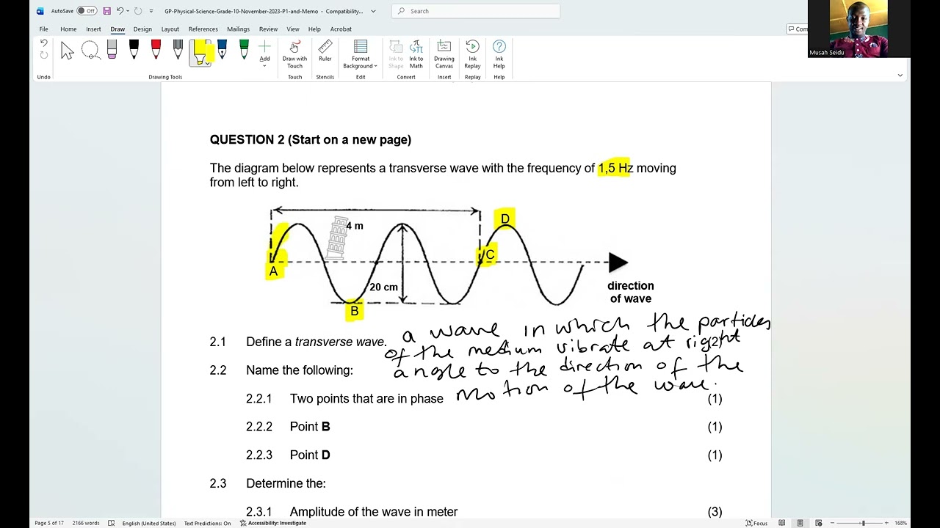Click the 2166 words count
This screenshot has height=528, width=940.
(86, 523)
